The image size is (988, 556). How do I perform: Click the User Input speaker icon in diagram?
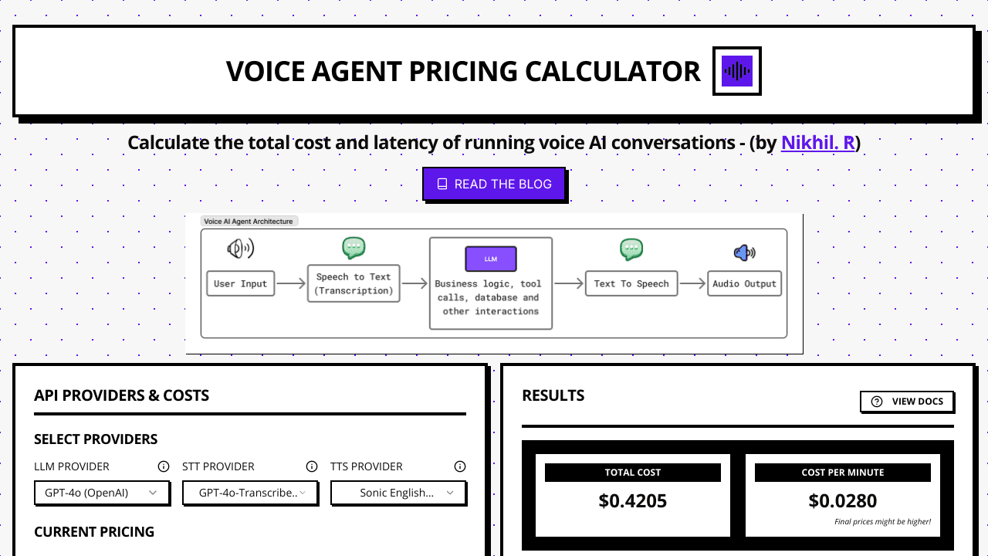click(240, 249)
